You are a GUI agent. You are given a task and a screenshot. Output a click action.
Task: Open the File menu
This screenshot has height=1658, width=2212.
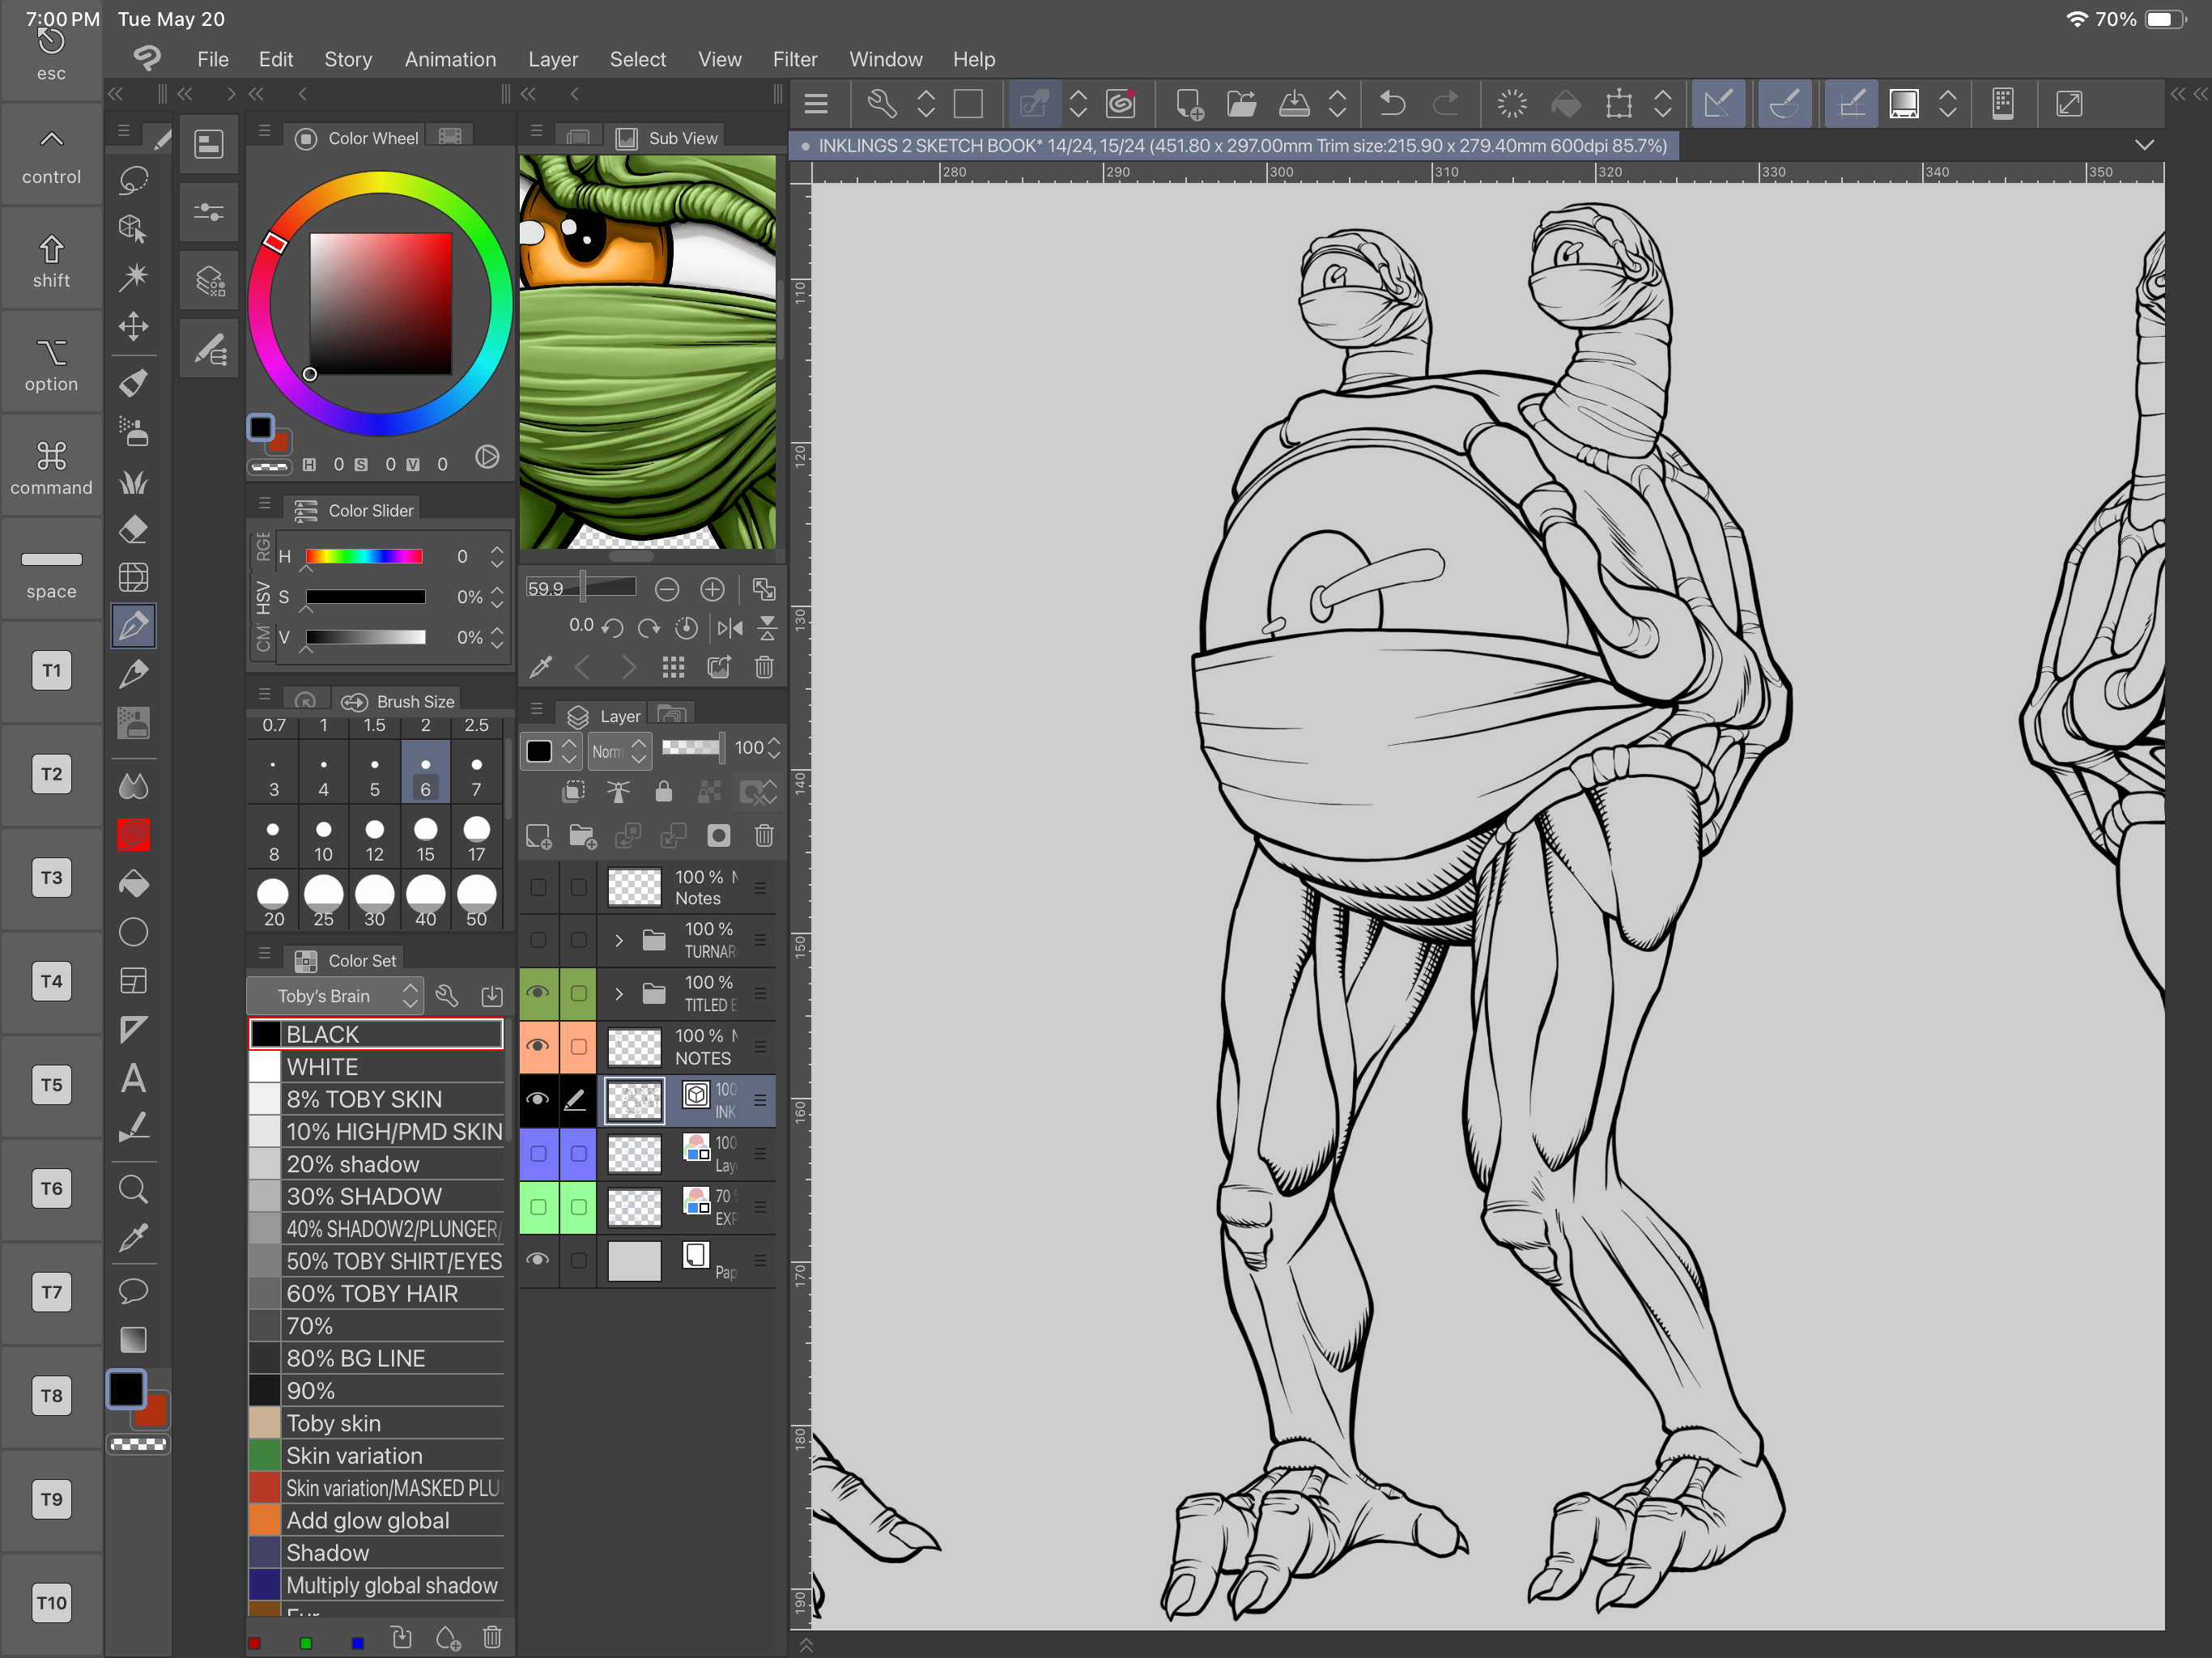point(213,59)
